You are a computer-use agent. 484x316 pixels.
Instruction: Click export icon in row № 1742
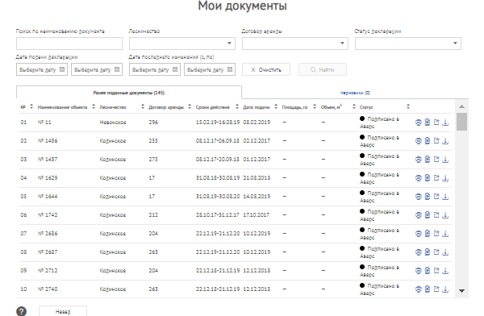[436, 215]
